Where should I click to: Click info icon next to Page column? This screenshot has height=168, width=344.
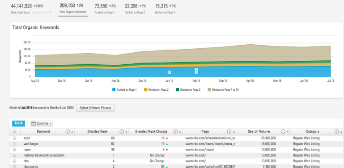tap(229, 132)
